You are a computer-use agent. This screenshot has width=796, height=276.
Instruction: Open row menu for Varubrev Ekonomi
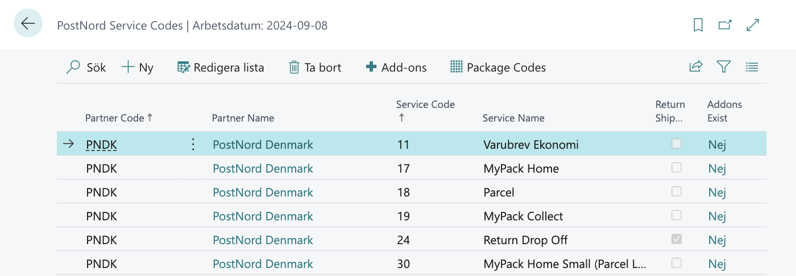pyautogui.click(x=193, y=144)
